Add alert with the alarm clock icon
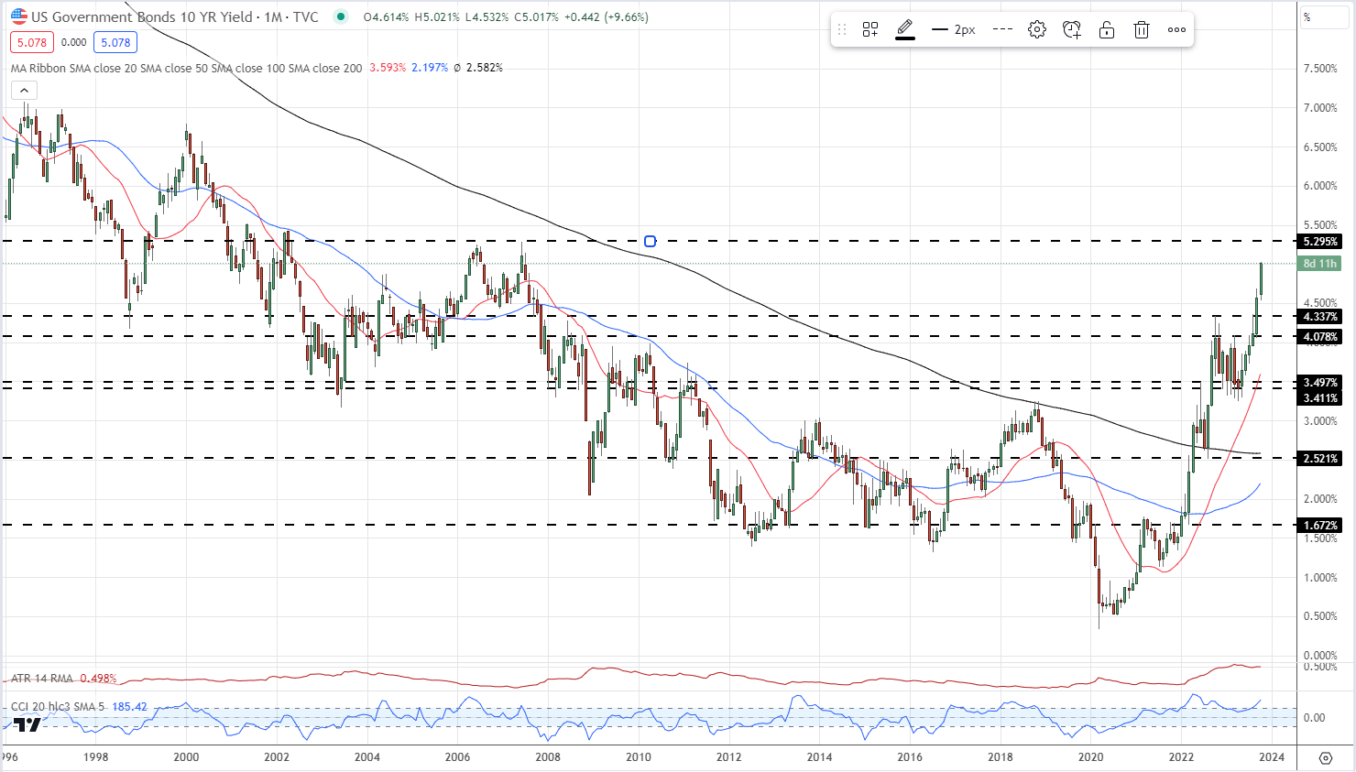 1072,30
